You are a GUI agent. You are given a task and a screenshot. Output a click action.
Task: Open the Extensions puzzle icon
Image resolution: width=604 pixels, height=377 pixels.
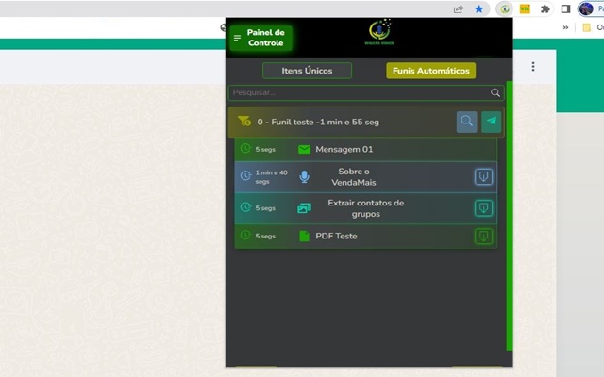pos(545,8)
